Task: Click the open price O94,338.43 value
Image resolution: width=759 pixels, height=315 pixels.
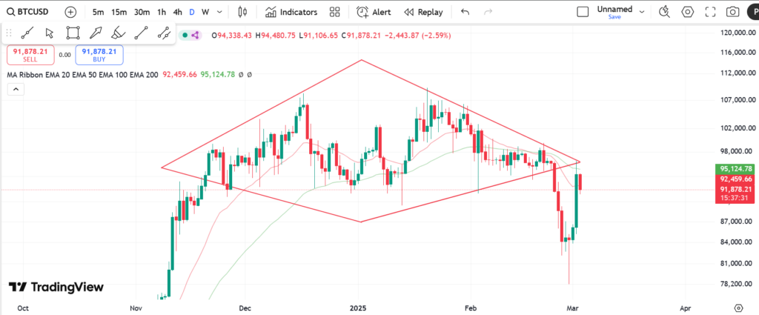Action: tap(232, 36)
